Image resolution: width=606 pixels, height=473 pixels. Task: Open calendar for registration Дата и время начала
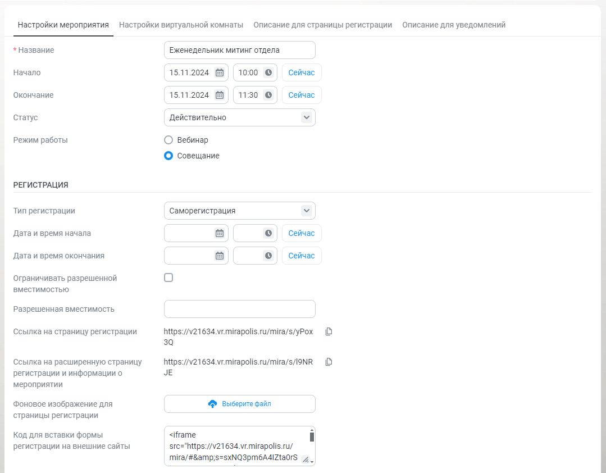pyautogui.click(x=220, y=233)
